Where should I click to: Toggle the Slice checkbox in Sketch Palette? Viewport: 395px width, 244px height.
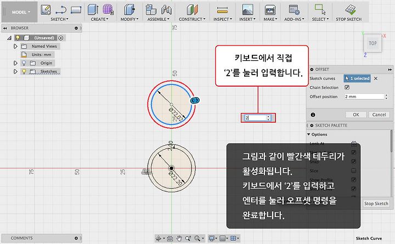[x=353, y=171]
